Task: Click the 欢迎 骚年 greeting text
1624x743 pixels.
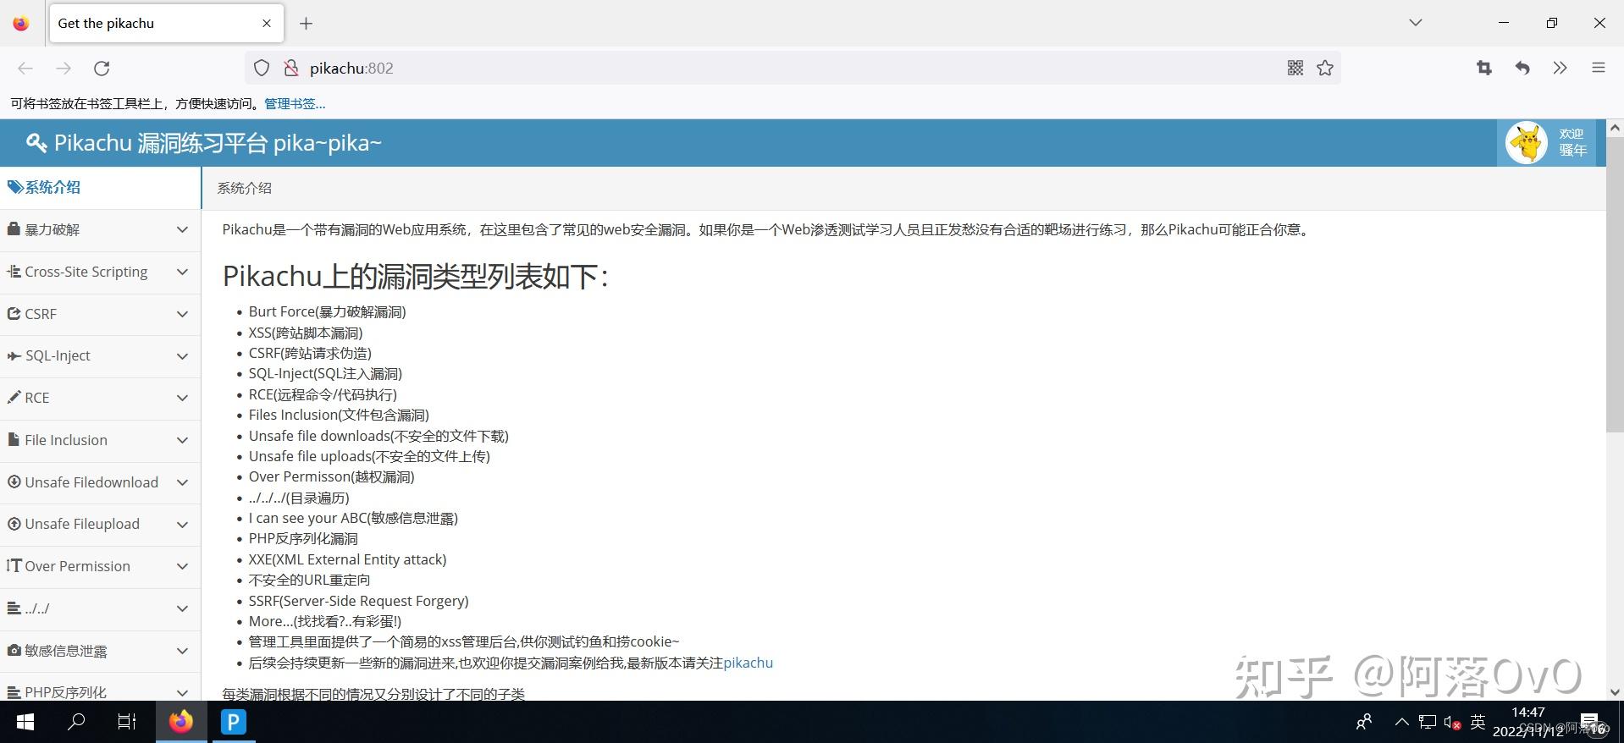Action: [1572, 142]
